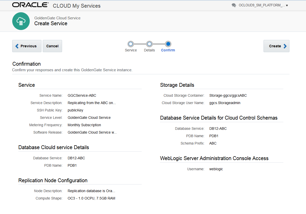This screenshot has width=306, height=214.
Task: Jump to the Details wizard step label
Action: click(149, 50)
